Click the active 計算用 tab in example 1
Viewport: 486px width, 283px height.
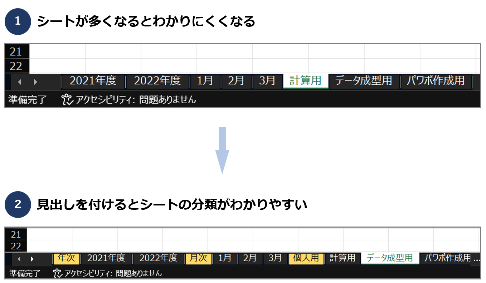coord(306,81)
